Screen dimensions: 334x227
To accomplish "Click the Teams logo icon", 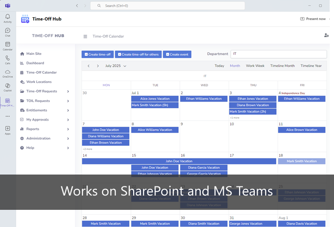I will (x=8, y=6).
